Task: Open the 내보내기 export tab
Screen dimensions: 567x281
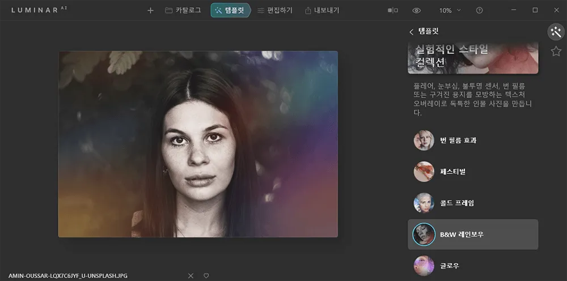Action: click(x=321, y=10)
